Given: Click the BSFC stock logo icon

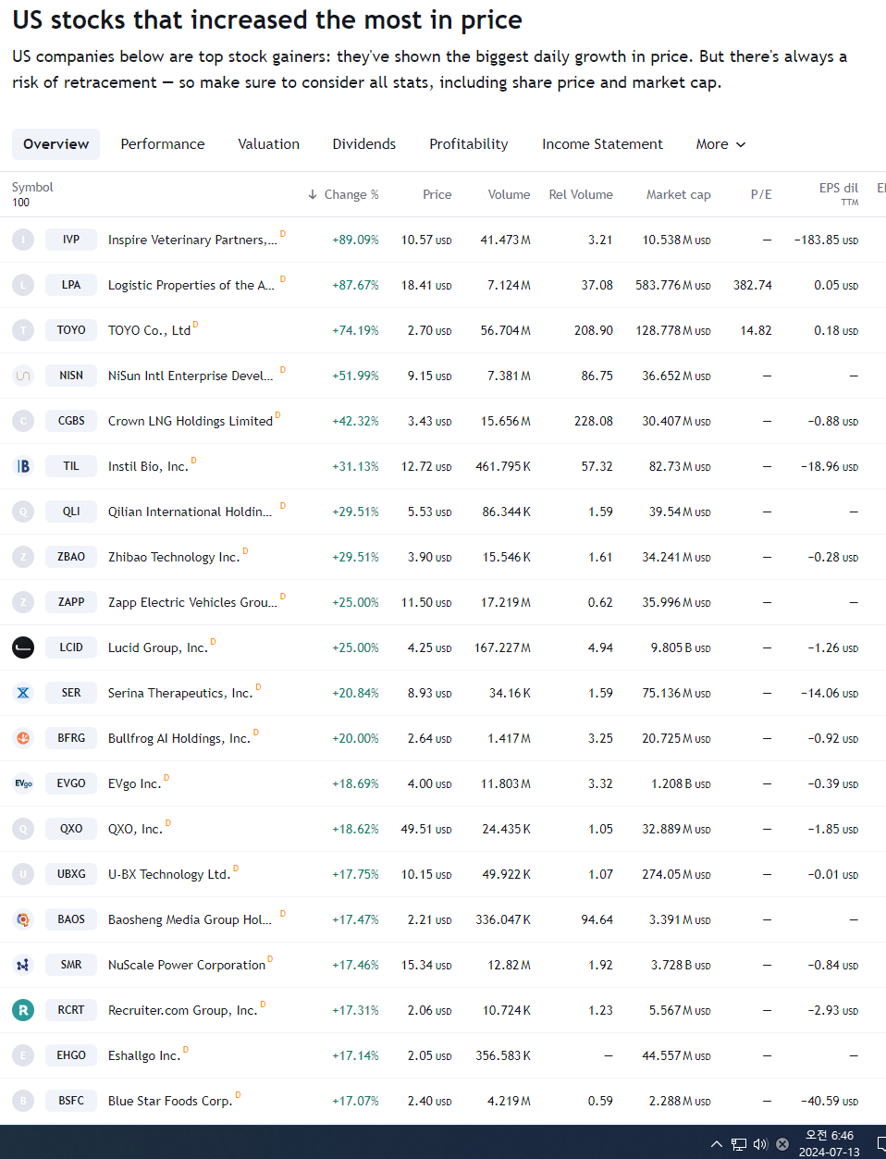Looking at the screenshot, I should tap(23, 1101).
